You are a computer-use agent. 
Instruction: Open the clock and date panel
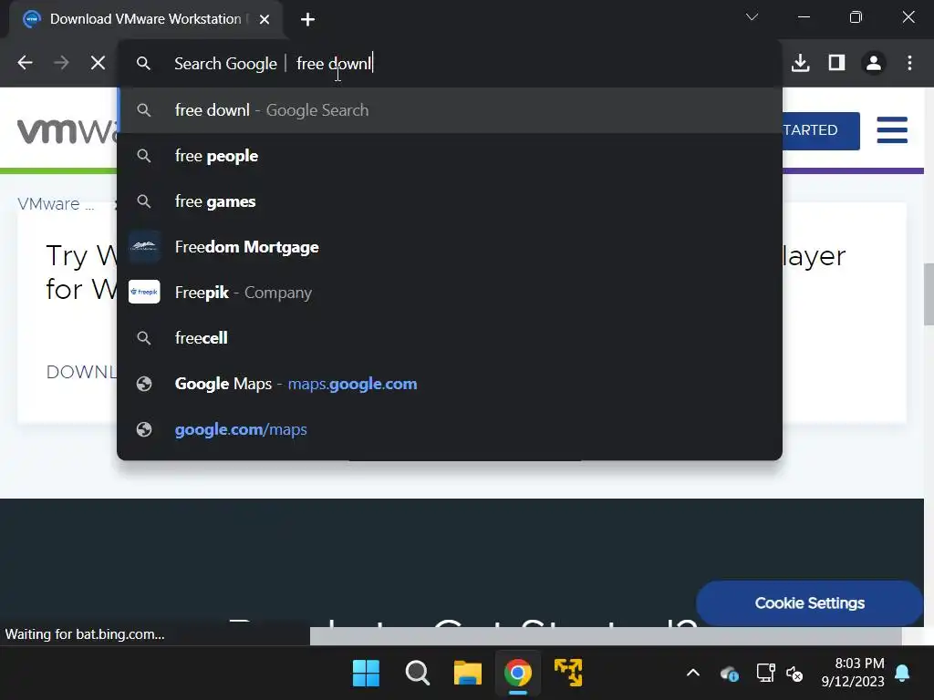coord(853,673)
